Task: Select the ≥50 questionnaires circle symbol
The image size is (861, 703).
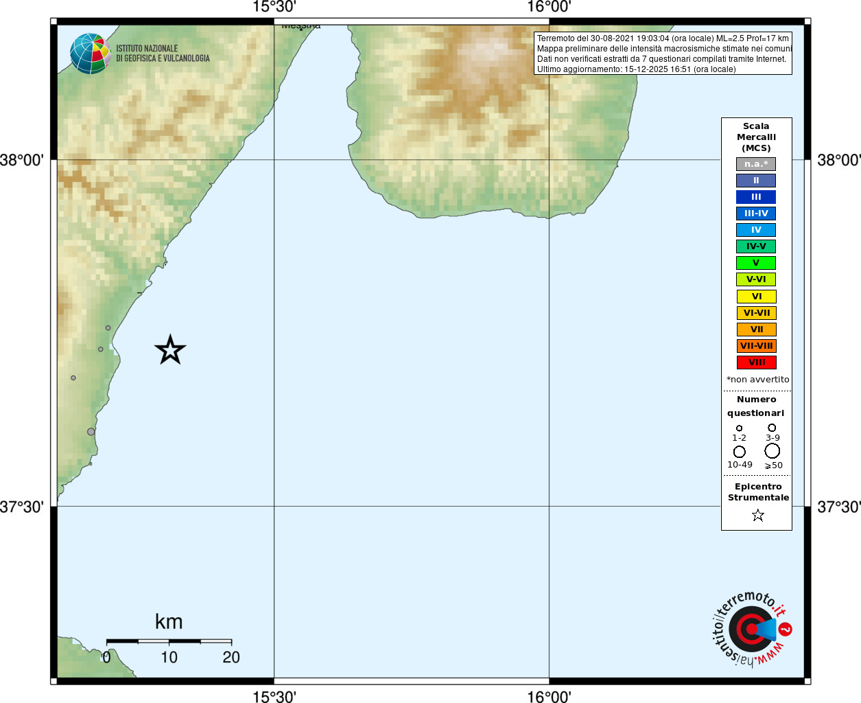Action: point(772,451)
